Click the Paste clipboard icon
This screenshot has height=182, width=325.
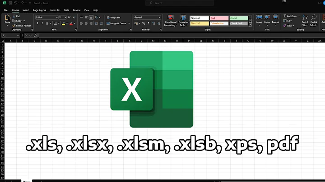click(x=8, y=18)
